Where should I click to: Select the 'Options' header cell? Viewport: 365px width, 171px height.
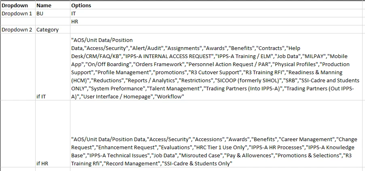(217, 5)
